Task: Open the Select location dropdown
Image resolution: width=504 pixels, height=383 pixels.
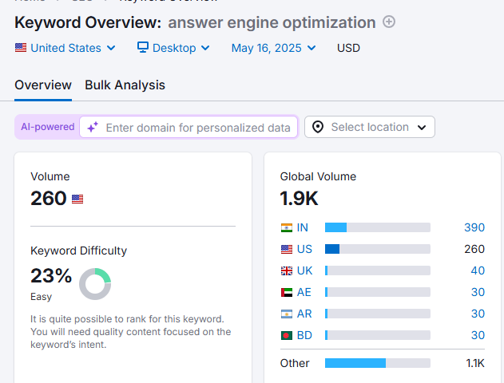Action: click(x=370, y=128)
